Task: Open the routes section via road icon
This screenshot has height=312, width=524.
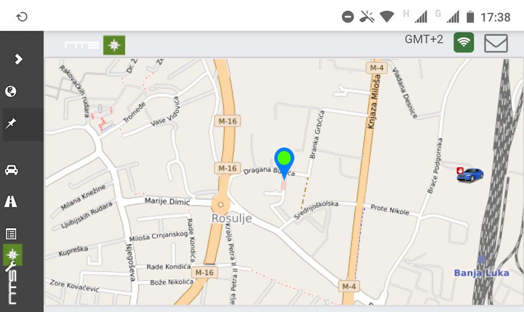Action: coord(11,201)
